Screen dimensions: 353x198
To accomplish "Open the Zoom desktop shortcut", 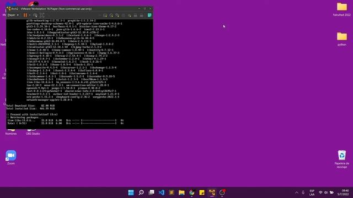I will (x=11, y=157).
